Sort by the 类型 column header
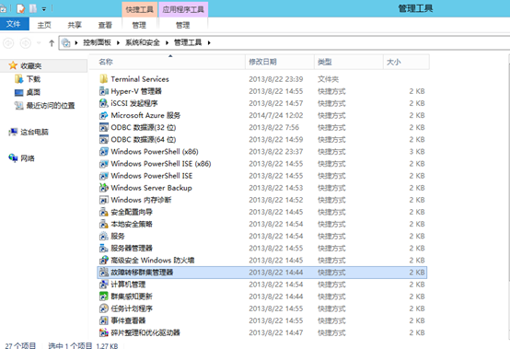 (x=348, y=62)
